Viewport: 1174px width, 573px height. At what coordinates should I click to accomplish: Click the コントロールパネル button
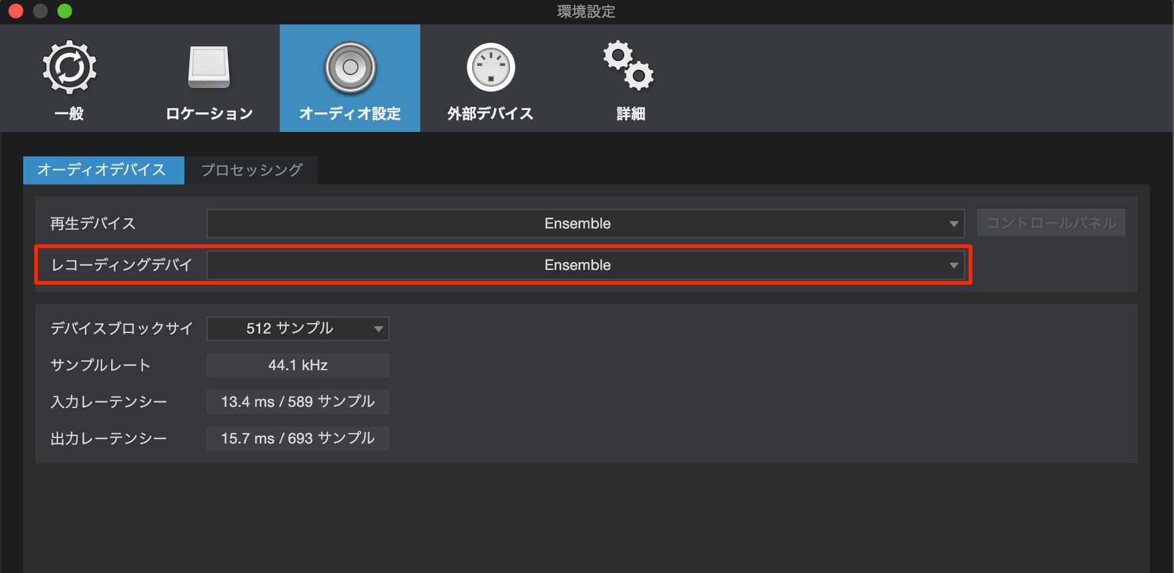tap(1051, 223)
